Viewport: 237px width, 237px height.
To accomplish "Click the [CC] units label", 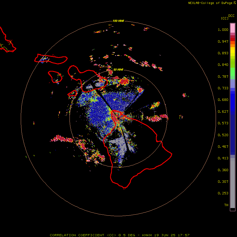I will (x=225, y=18).
